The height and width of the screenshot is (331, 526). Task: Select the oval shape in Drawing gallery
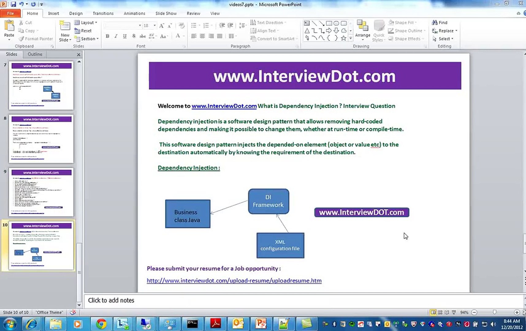click(x=336, y=23)
